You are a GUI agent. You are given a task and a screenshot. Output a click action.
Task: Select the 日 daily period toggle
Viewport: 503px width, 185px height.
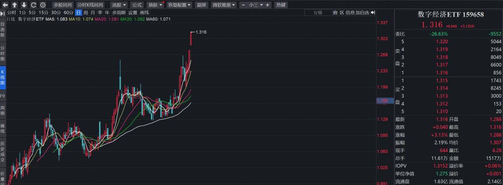click(x=78, y=13)
